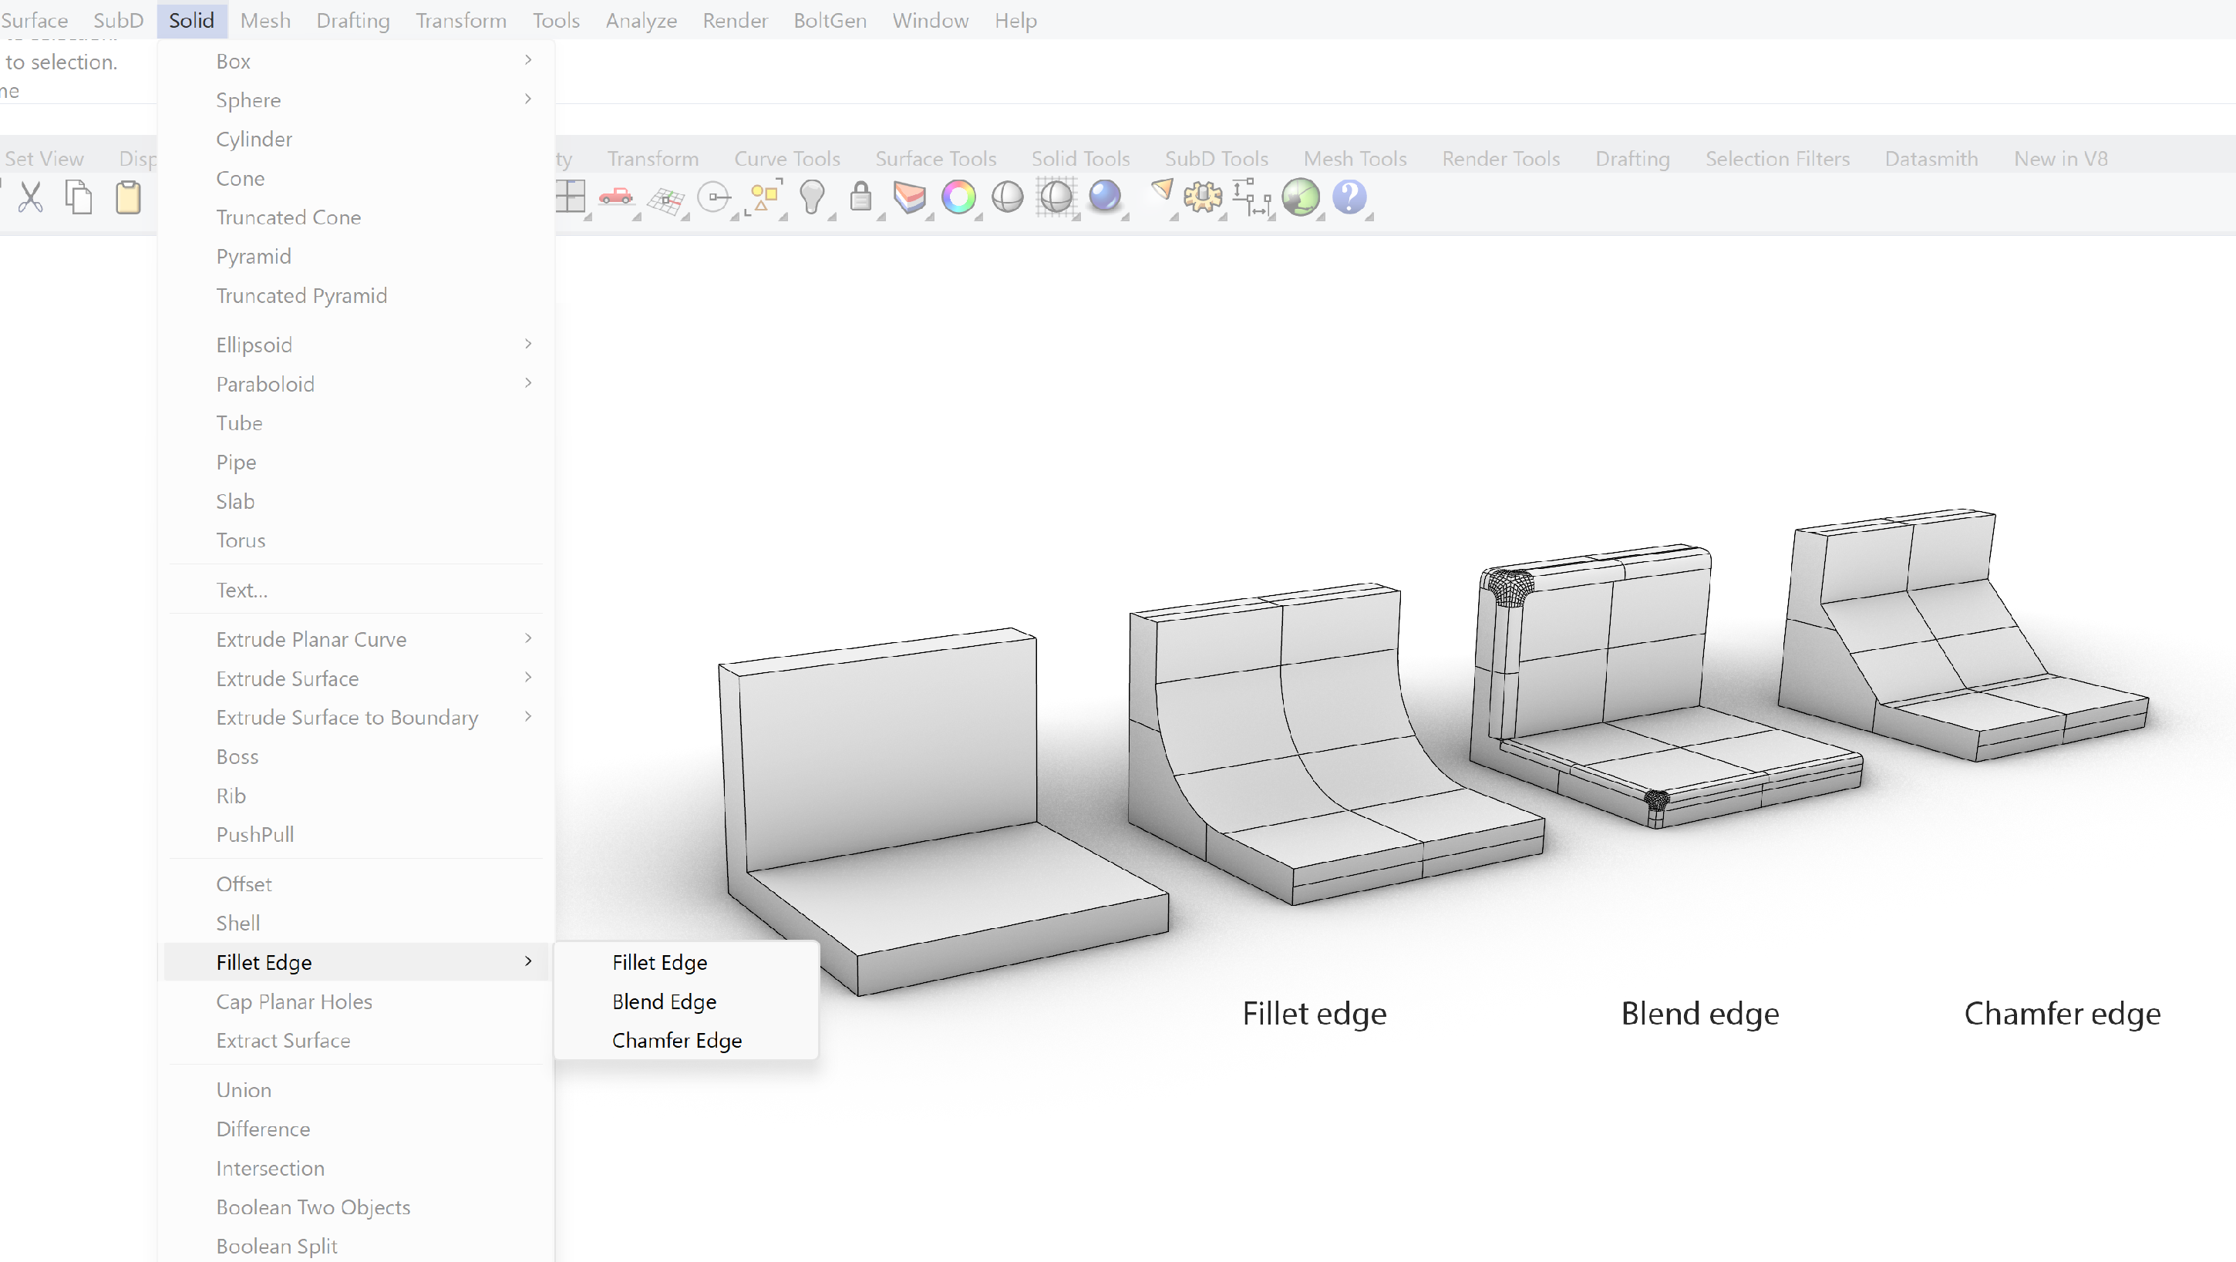
Task: Click the Boolean Union option
Action: 243,1089
